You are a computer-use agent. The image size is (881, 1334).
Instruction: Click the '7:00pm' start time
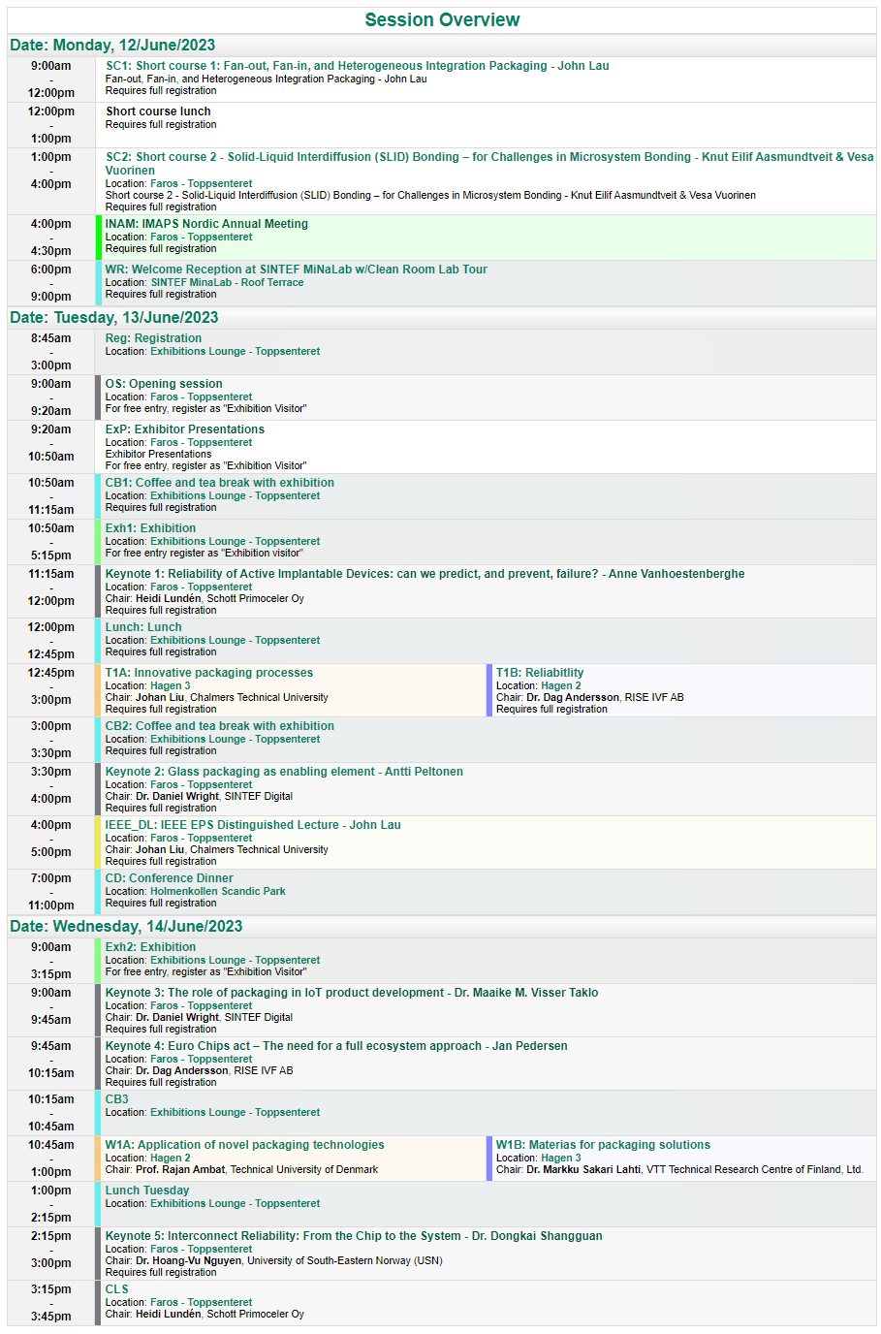tap(50, 878)
